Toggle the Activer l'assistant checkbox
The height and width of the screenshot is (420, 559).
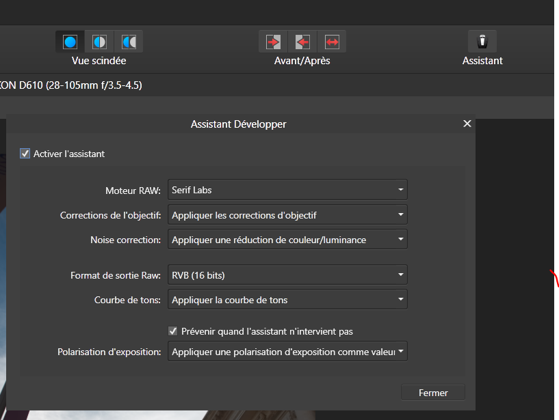click(x=25, y=154)
